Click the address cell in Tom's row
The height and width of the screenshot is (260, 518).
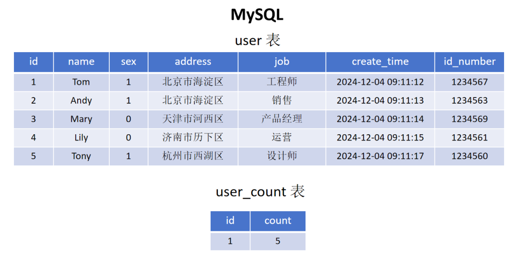click(x=193, y=82)
